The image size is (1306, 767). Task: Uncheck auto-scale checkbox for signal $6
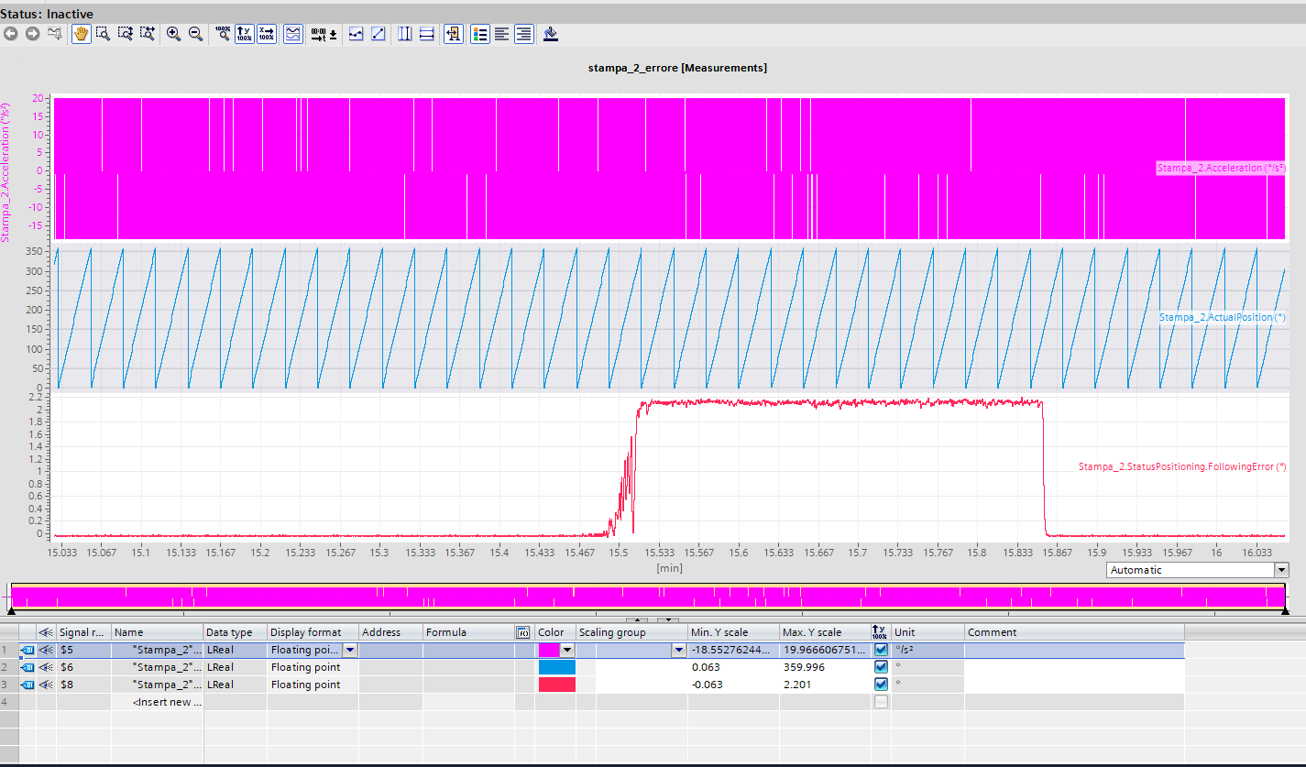tap(881, 667)
